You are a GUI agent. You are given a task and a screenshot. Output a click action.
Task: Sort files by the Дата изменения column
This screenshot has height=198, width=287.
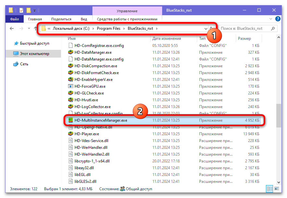click(x=167, y=38)
